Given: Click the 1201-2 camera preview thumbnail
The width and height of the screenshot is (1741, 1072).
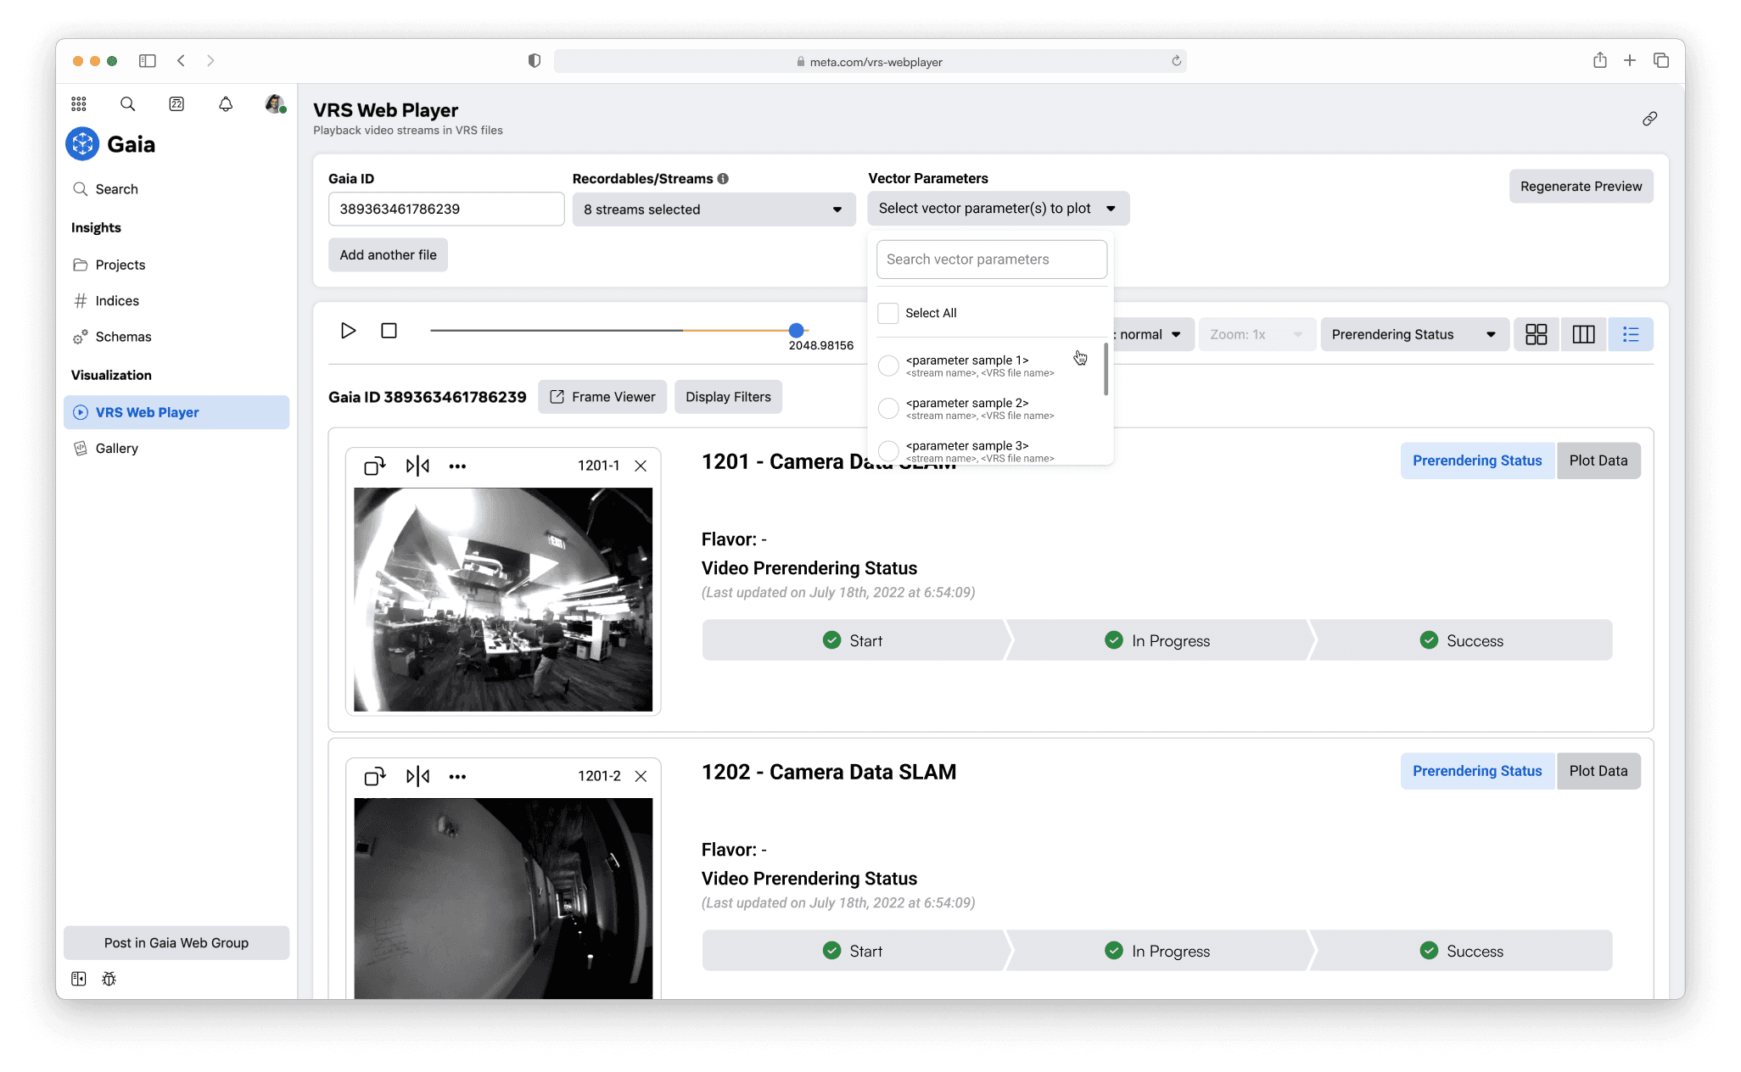Looking at the screenshot, I should [503, 898].
